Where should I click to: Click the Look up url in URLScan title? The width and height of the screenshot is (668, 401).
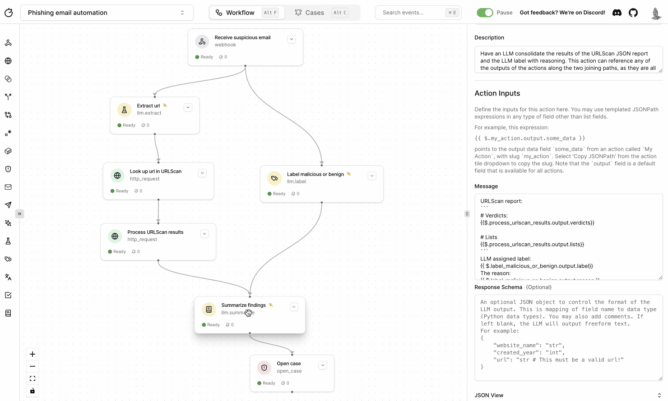156,171
